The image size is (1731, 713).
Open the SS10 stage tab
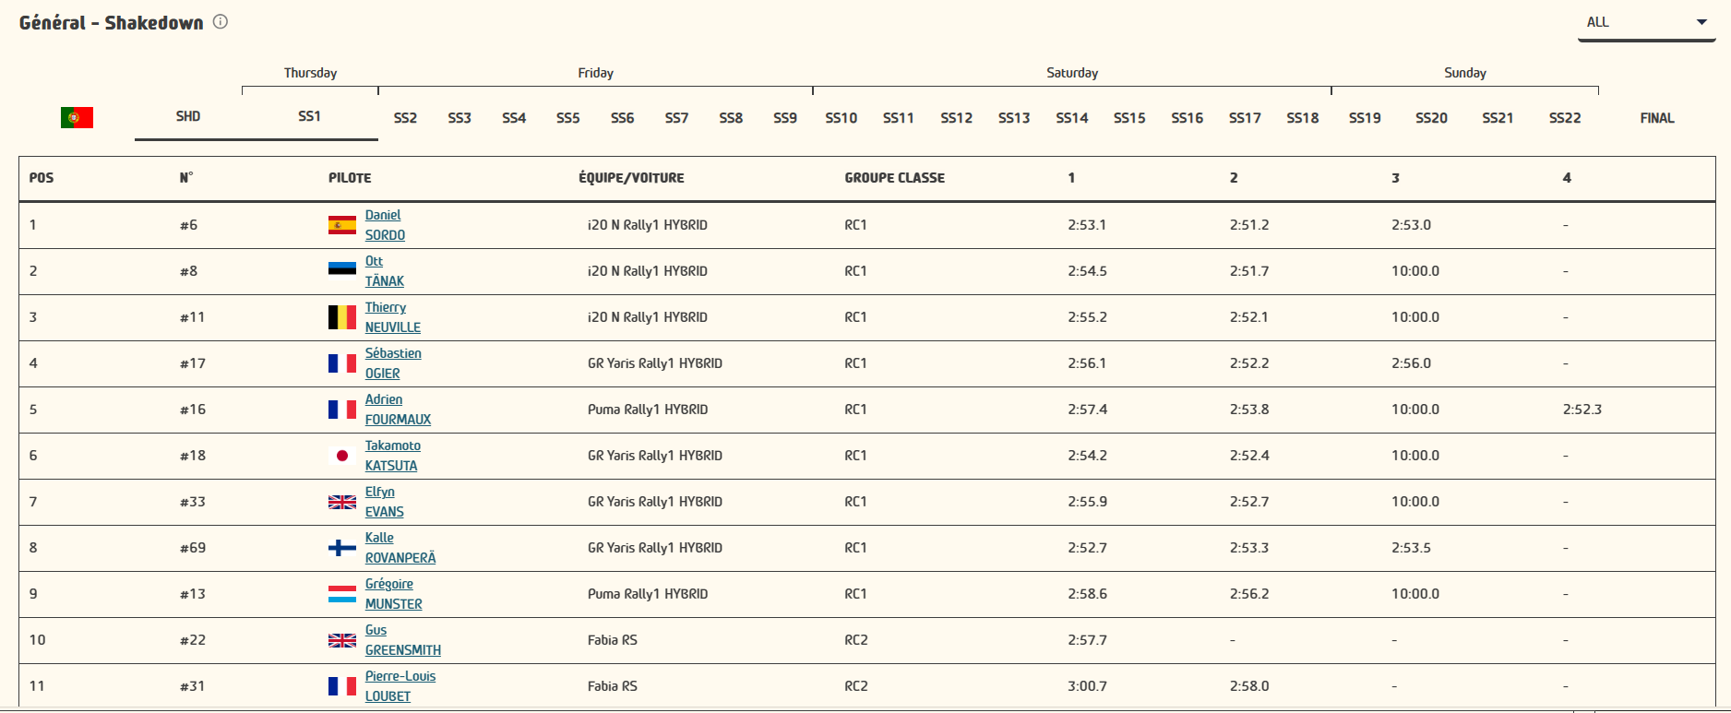pyautogui.click(x=841, y=118)
